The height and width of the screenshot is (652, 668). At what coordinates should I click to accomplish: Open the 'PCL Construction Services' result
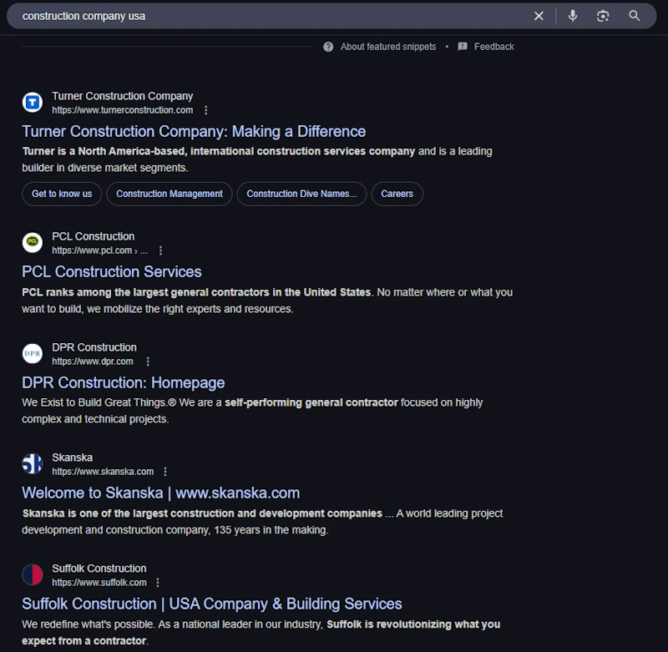point(112,271)
